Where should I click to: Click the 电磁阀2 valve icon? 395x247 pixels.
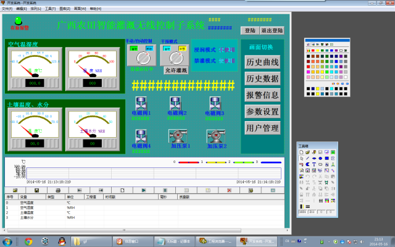pyautogui.click(x=175, y=103)
